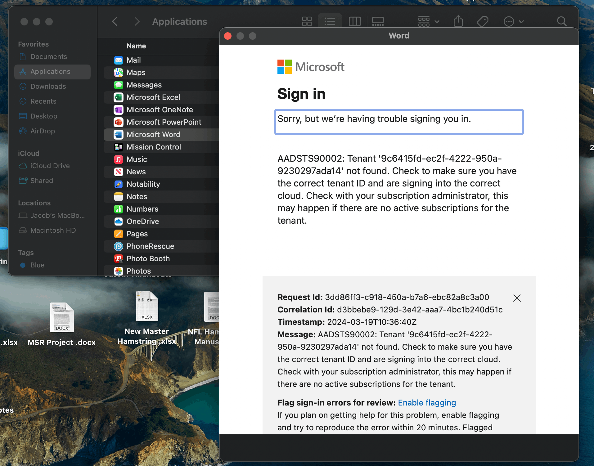Click the Microsoft logo in sign-in page

(x=311, y=67)
